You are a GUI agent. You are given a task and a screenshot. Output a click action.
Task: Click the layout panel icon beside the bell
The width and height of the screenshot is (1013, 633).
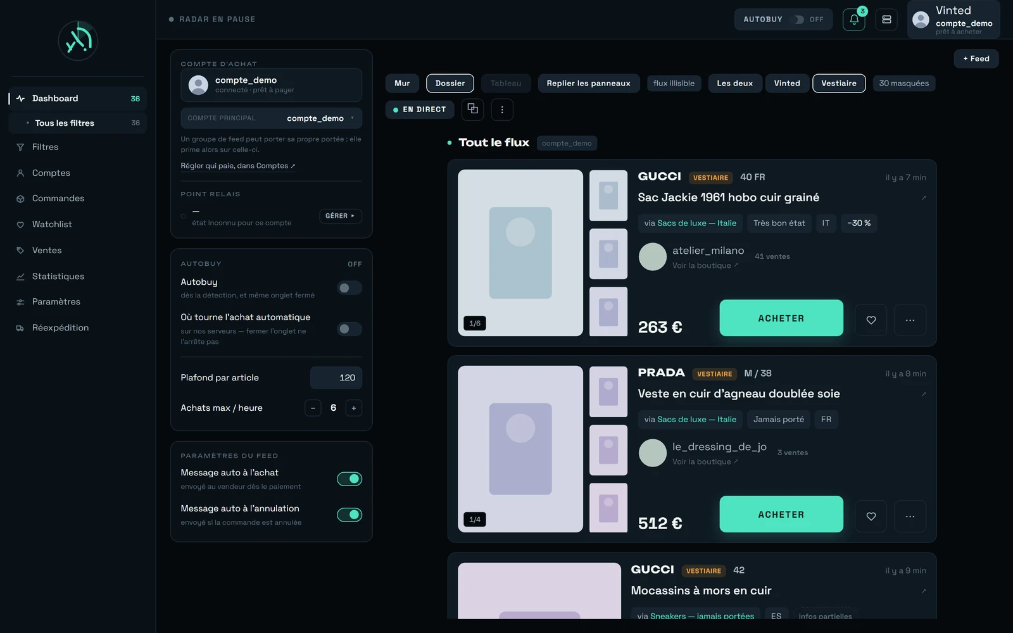(x=886, y=20)
